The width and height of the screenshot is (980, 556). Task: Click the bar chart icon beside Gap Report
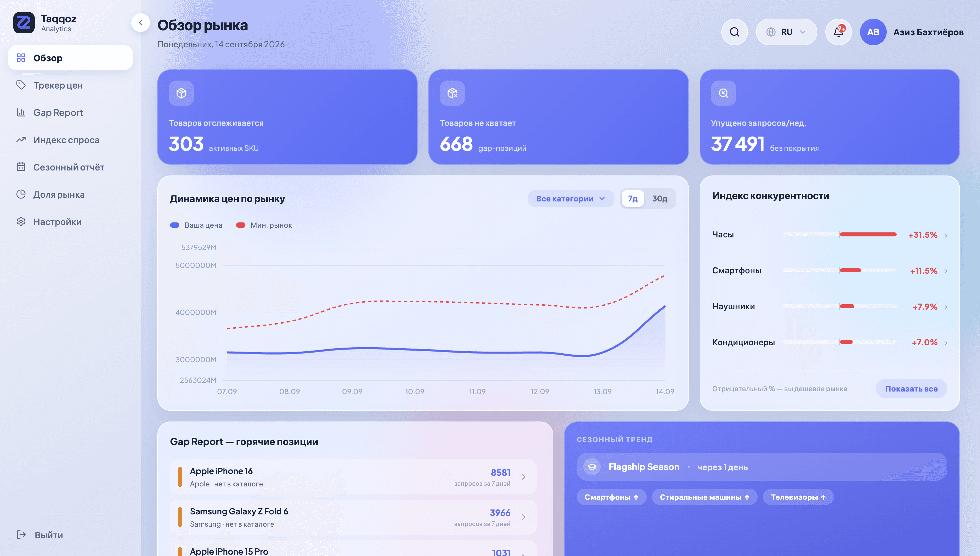pos(21,112)
